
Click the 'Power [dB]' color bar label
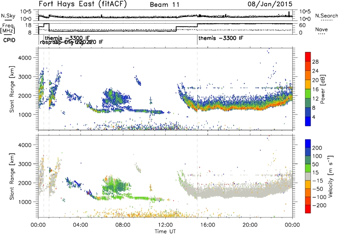(322, 89)
